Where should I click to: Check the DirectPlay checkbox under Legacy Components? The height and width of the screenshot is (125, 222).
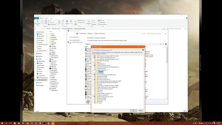[x=96, y=72]
